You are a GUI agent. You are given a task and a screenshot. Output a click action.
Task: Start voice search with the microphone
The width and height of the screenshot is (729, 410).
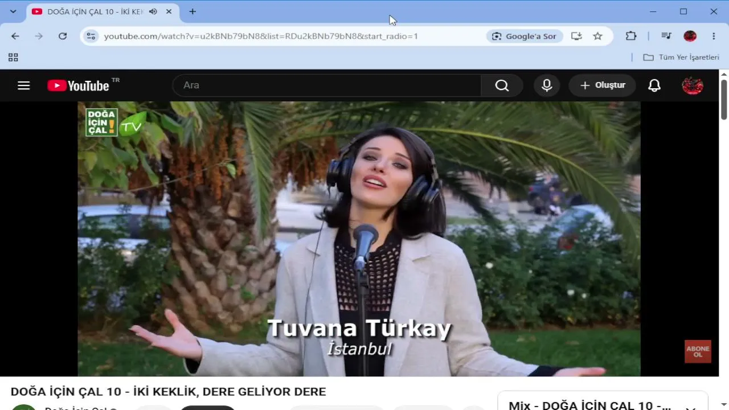[x=547, y=85]
